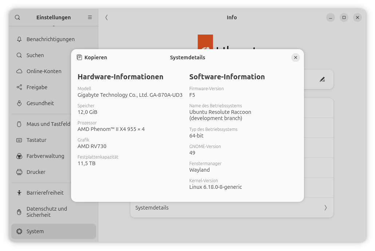Click the magnifier icon next to Suchen
The image size is (375, 251).
tap(19, 55)
